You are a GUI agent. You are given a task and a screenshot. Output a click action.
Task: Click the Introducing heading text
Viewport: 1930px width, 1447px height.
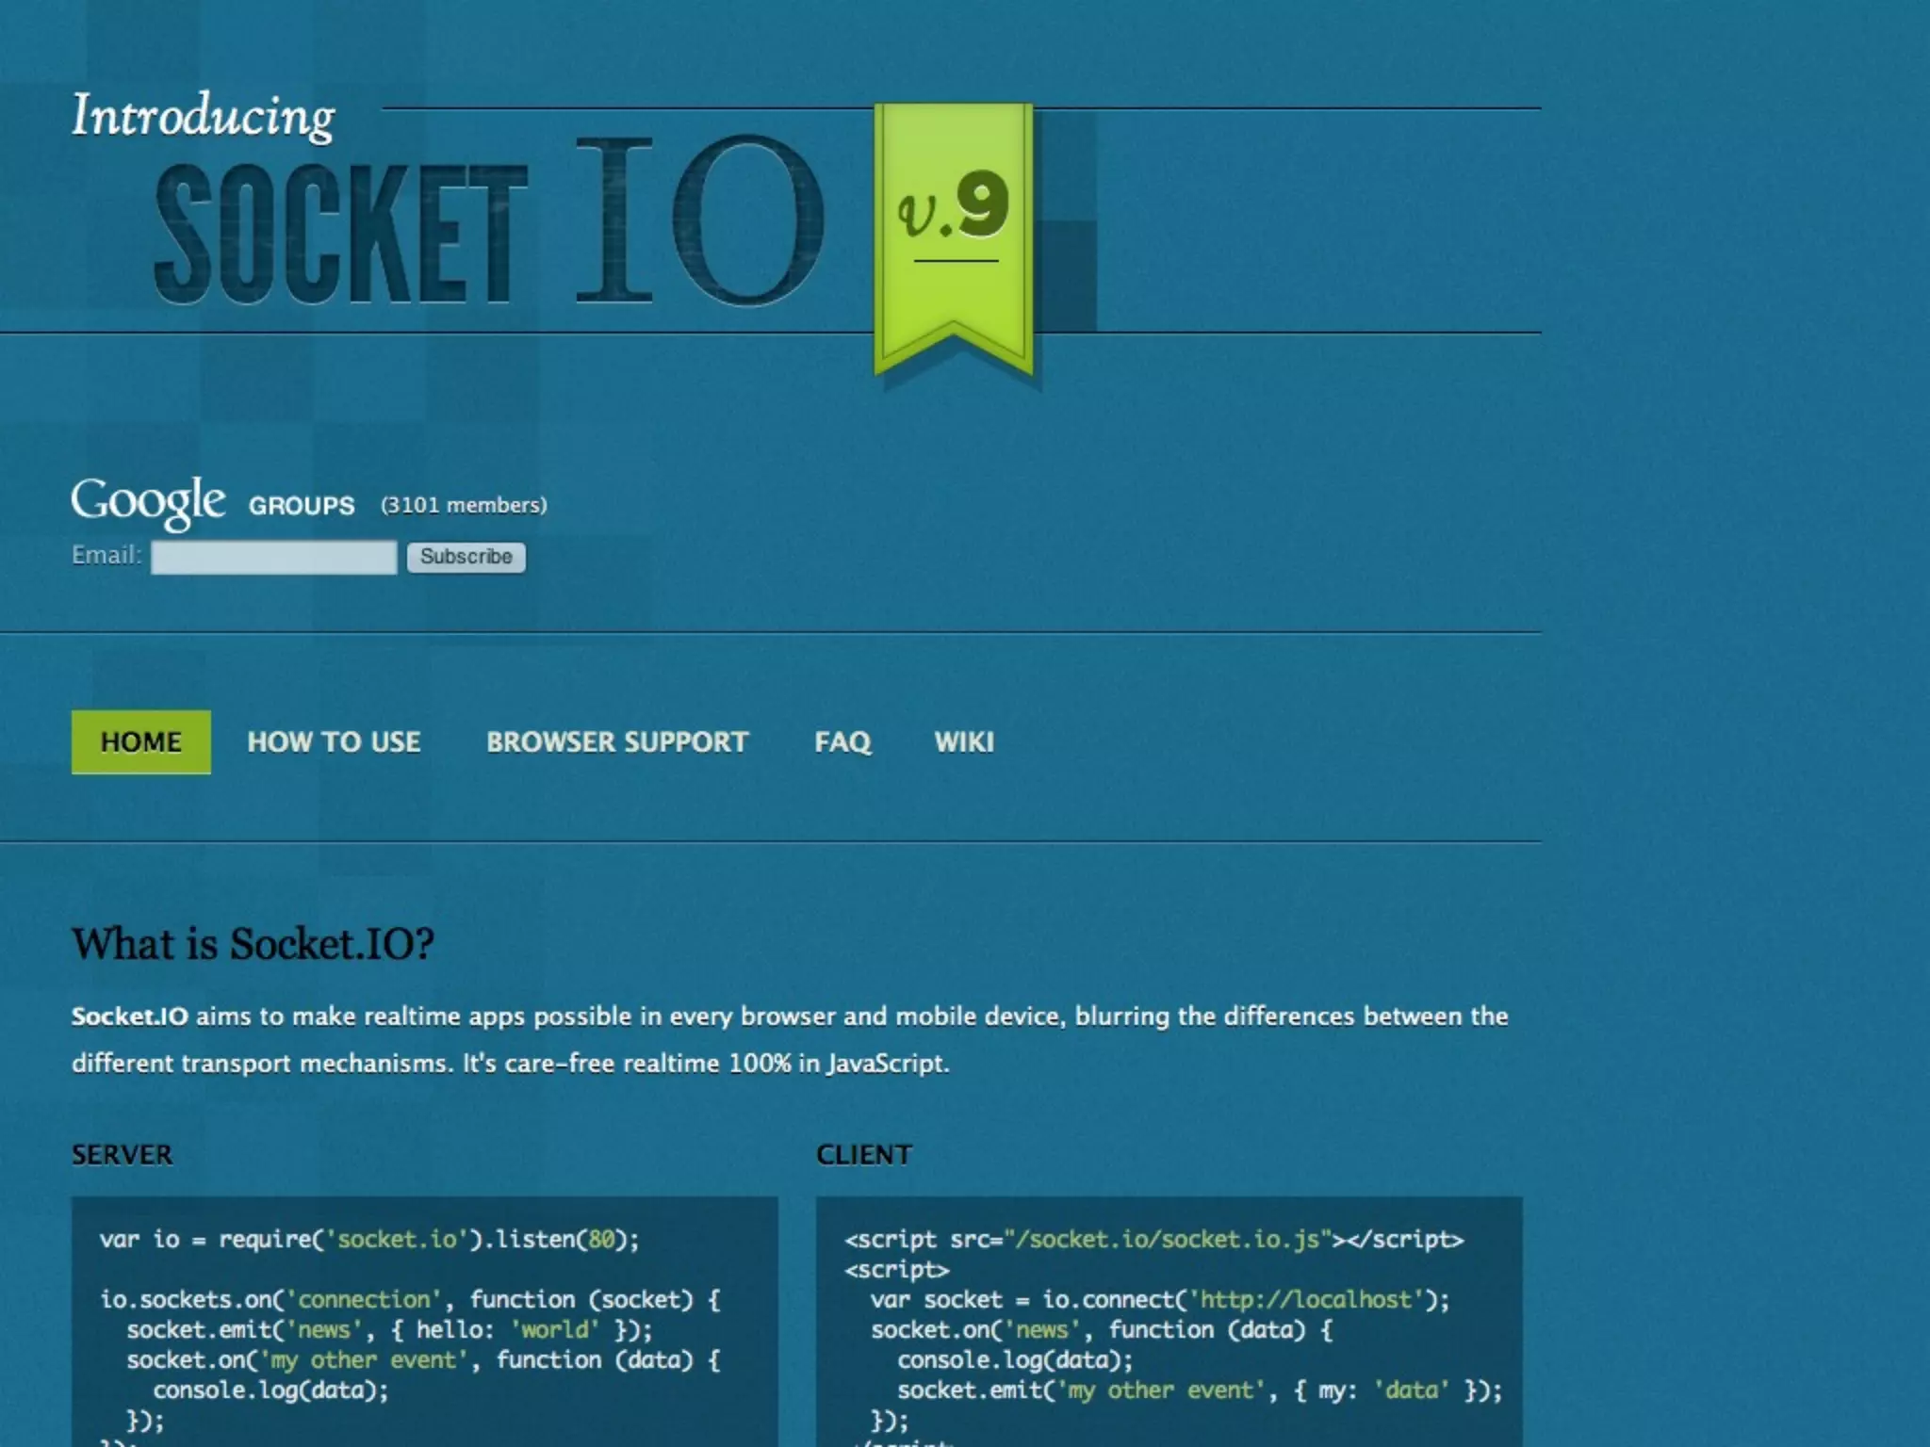[203, 117]
